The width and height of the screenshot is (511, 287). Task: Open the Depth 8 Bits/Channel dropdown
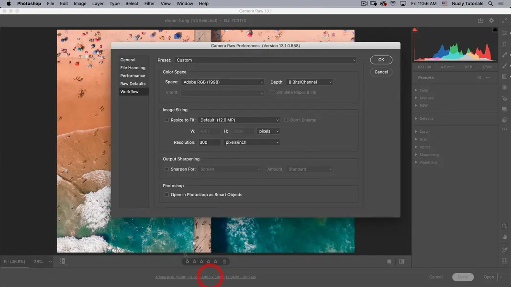coord(309,82)
